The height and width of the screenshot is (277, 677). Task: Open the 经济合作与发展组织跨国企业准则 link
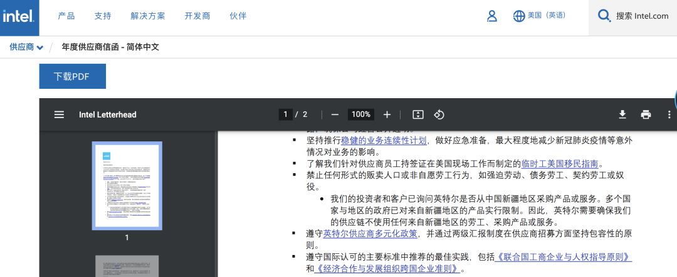pos(387,269)
